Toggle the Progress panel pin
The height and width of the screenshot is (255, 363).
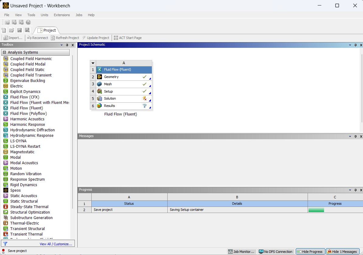(356, 190)
